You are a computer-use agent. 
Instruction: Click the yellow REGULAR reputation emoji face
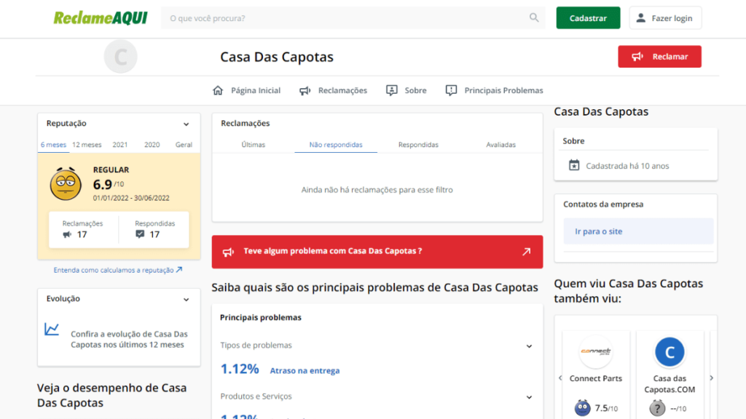(x=64, y=183)
